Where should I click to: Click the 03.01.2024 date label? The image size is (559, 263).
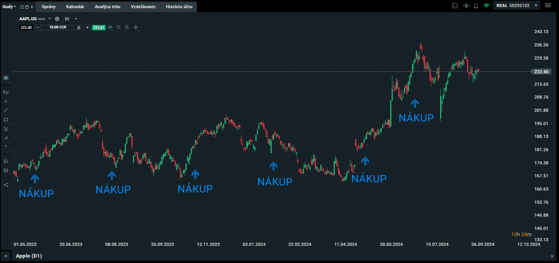pos(254,244)
